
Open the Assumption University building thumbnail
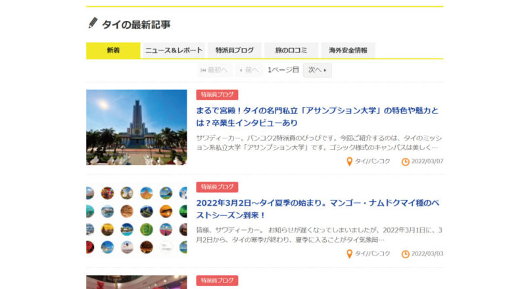137,127
